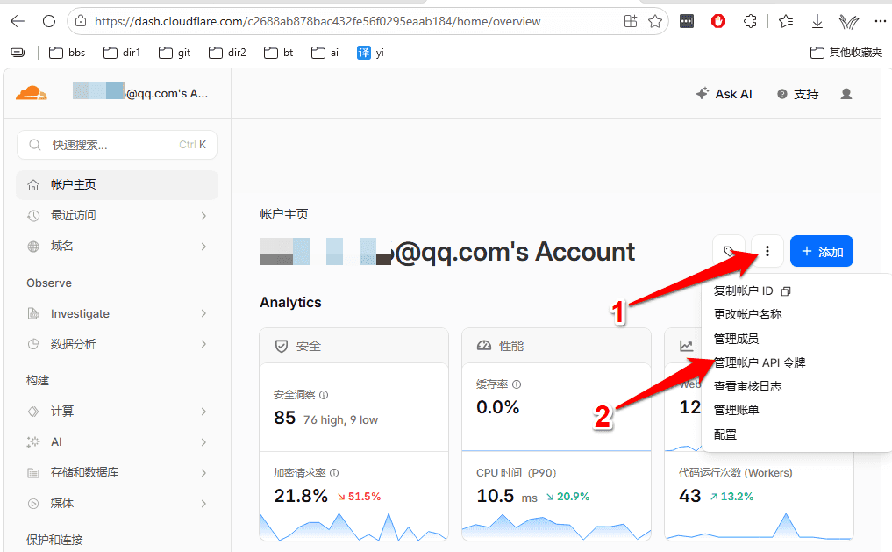
Task: Click the tag icon beside account name
Action: coord(729,251)
